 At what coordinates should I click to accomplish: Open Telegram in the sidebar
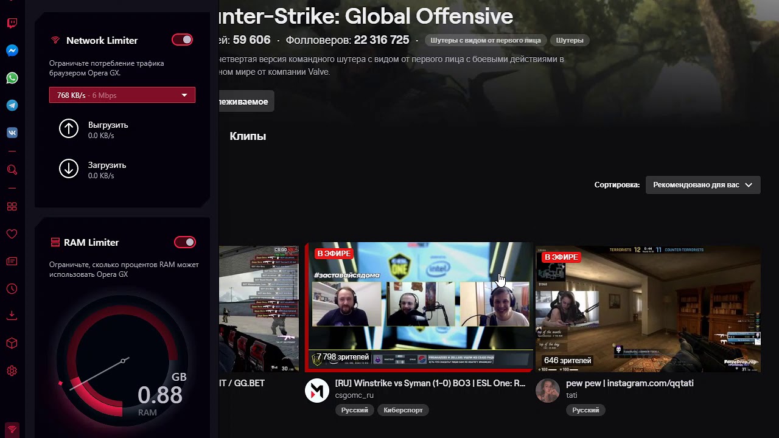[12, 106]
